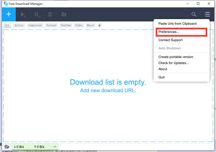Click the upload speed 0 B/s indicator
Screen dimensions: 216x152
(x=39, y=147)
